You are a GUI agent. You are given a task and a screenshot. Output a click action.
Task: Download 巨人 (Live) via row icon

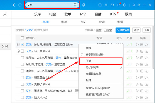click(x=147, y=98)
